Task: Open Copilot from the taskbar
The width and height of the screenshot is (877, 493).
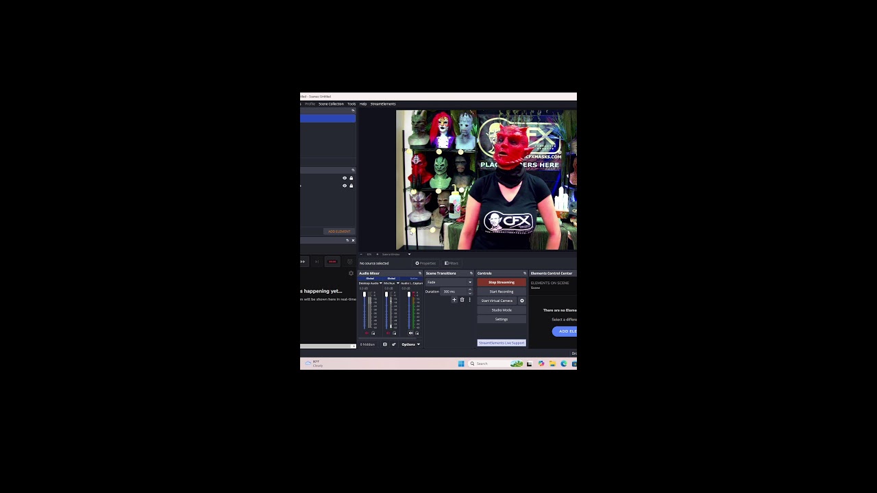Action: point(541,364)
